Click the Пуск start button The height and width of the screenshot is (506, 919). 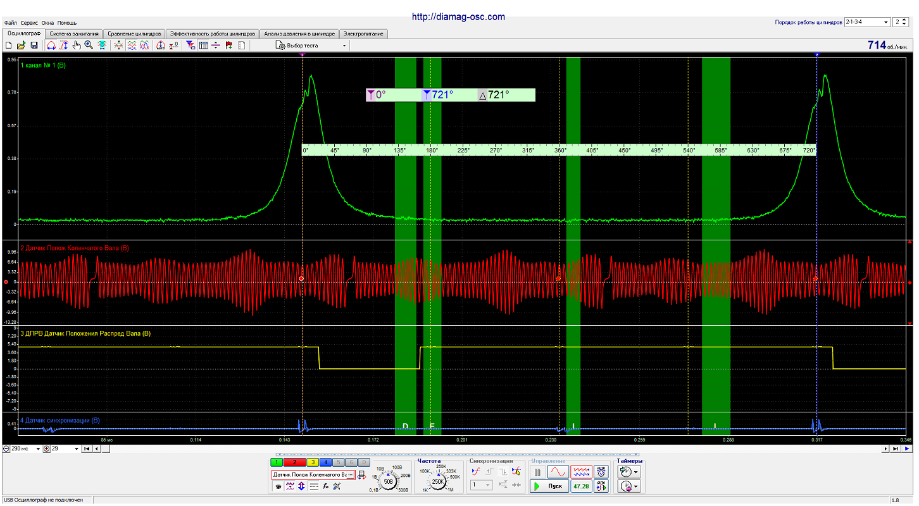pyautogui.click(x=549, y=486)
